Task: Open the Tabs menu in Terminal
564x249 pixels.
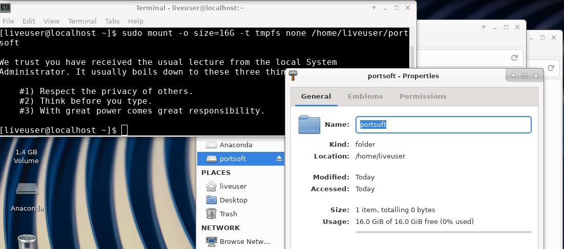Action: pos(112,21)
